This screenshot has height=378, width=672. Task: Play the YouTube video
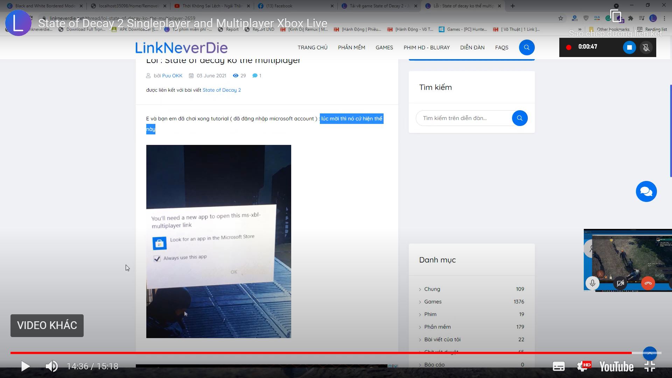[x=25, y=366]
